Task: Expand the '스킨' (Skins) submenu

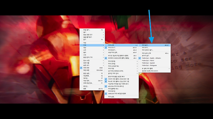Action: tap(92, 55)
